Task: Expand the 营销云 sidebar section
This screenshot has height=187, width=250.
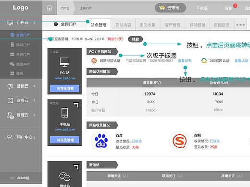Action: (x=21, y=86)
